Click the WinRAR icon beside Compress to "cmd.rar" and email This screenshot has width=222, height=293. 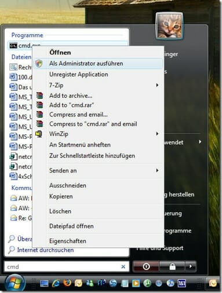click(39, 124)
